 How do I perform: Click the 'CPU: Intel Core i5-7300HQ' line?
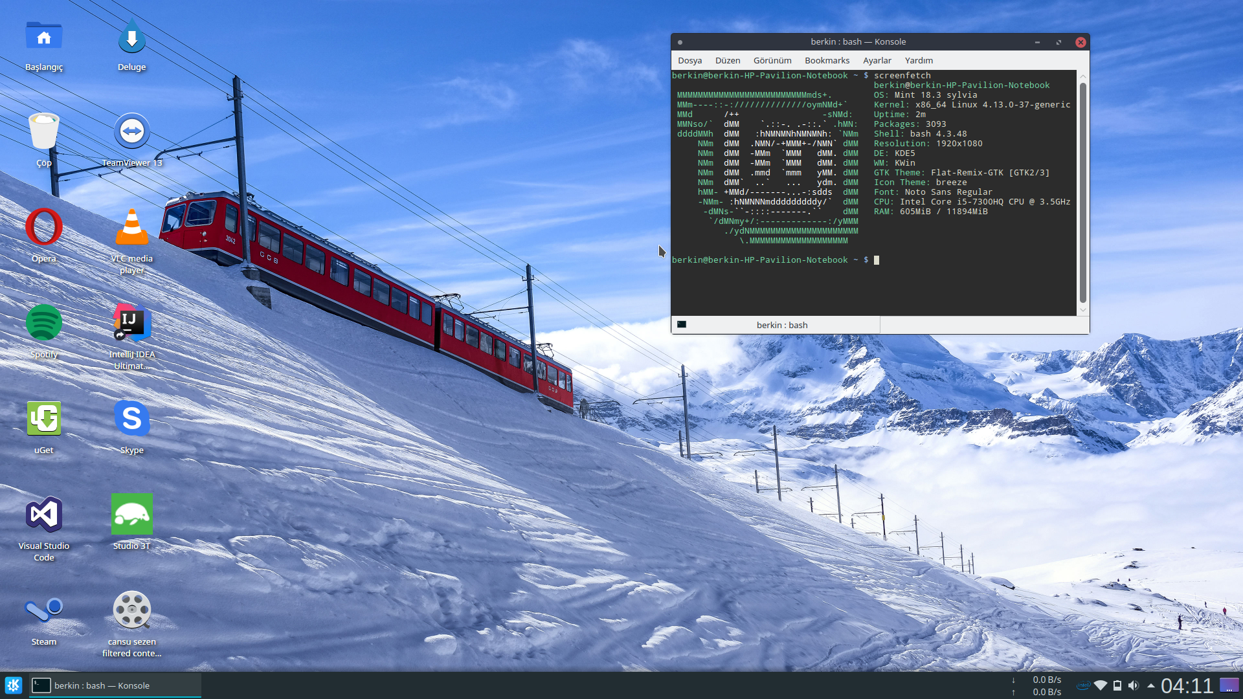972,202
